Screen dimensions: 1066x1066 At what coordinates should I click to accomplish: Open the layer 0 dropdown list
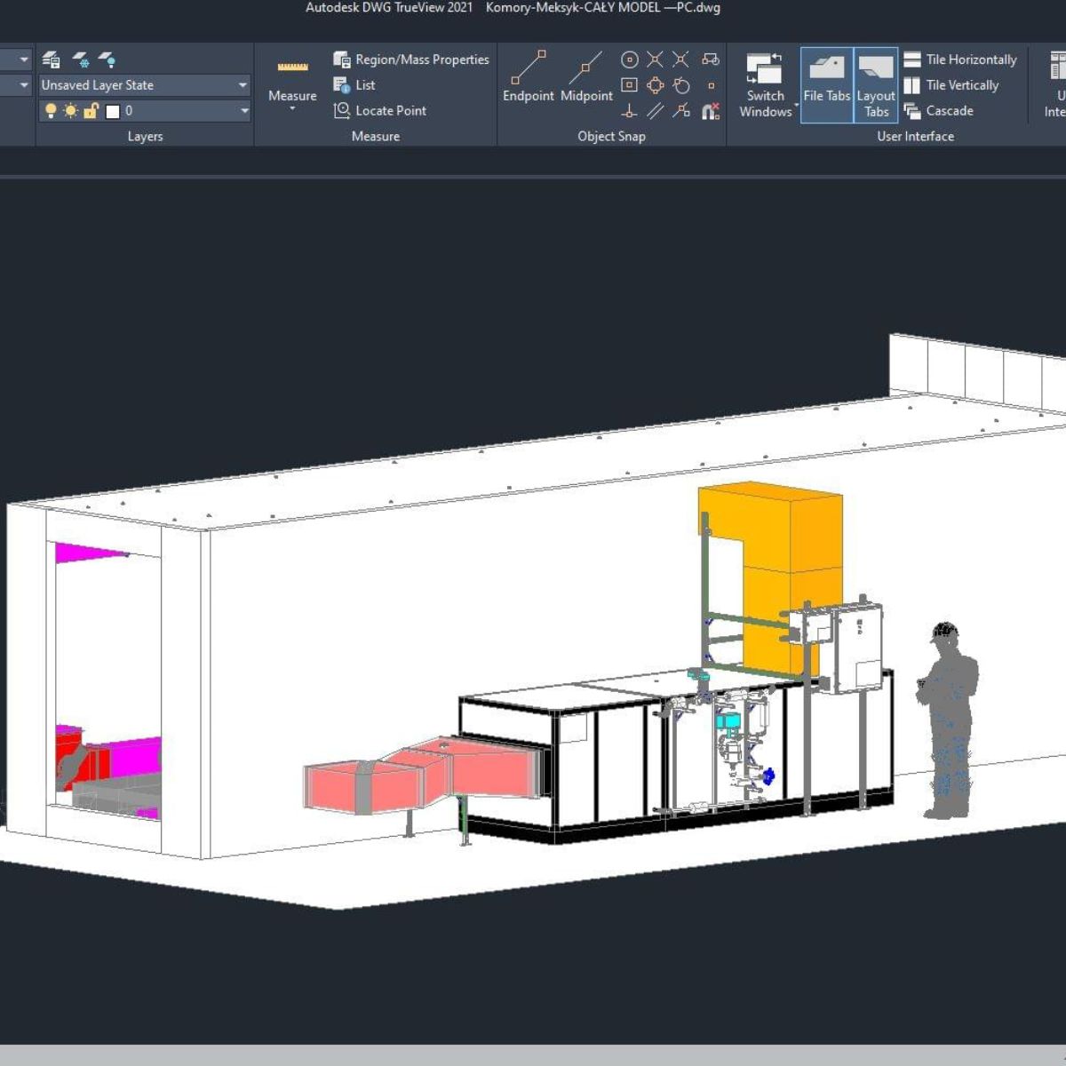click(244, 111)
